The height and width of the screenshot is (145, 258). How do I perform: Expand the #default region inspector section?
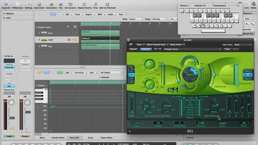4,14
